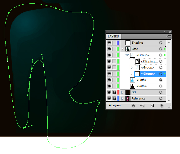Expand the Reference layer triangle

click(x=122, y=99)
